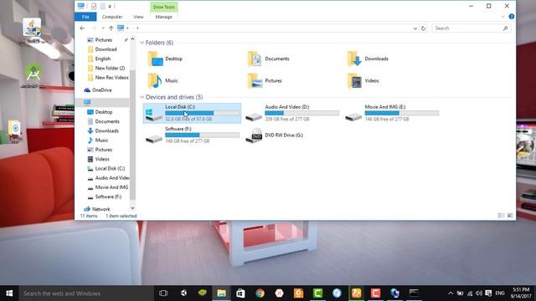Screen dimensions: 536x301
Task: Open the Music folder icon
Action: (155, 81)
